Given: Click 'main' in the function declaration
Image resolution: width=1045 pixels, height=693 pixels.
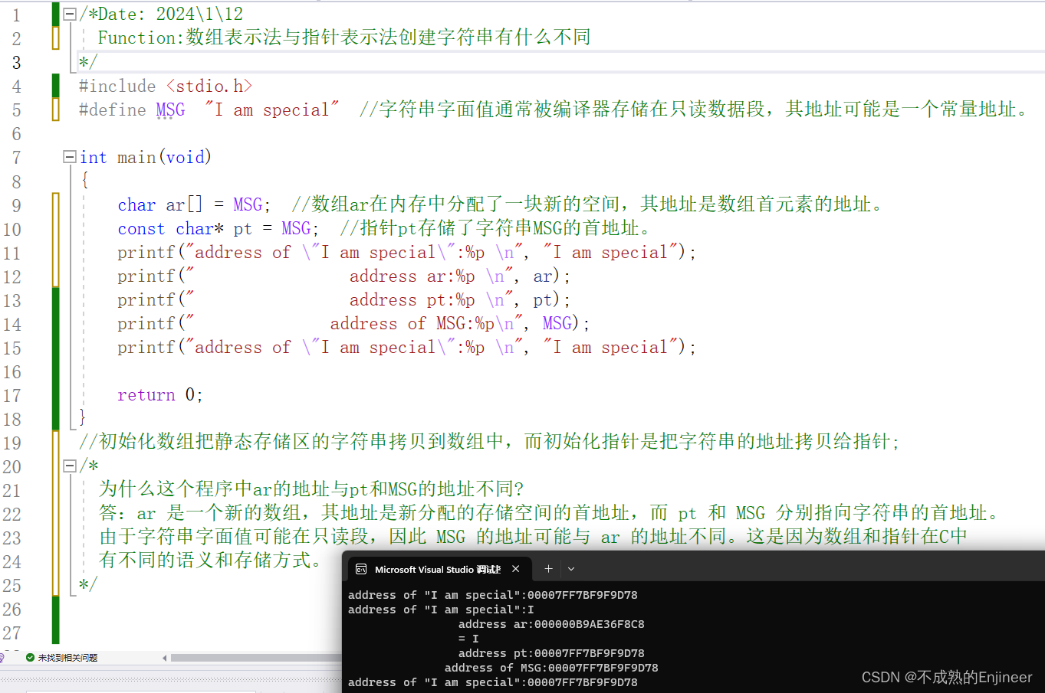Looking at the screenshot, I should [137, 158].
